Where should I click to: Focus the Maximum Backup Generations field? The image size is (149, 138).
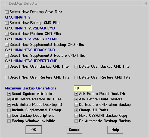coord(82,88)
